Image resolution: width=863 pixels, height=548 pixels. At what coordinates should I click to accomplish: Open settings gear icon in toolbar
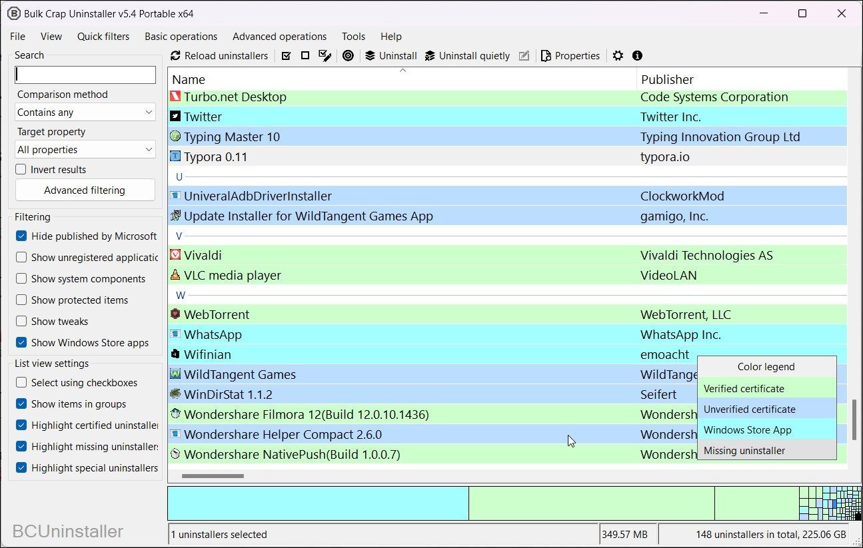point(618,56)
